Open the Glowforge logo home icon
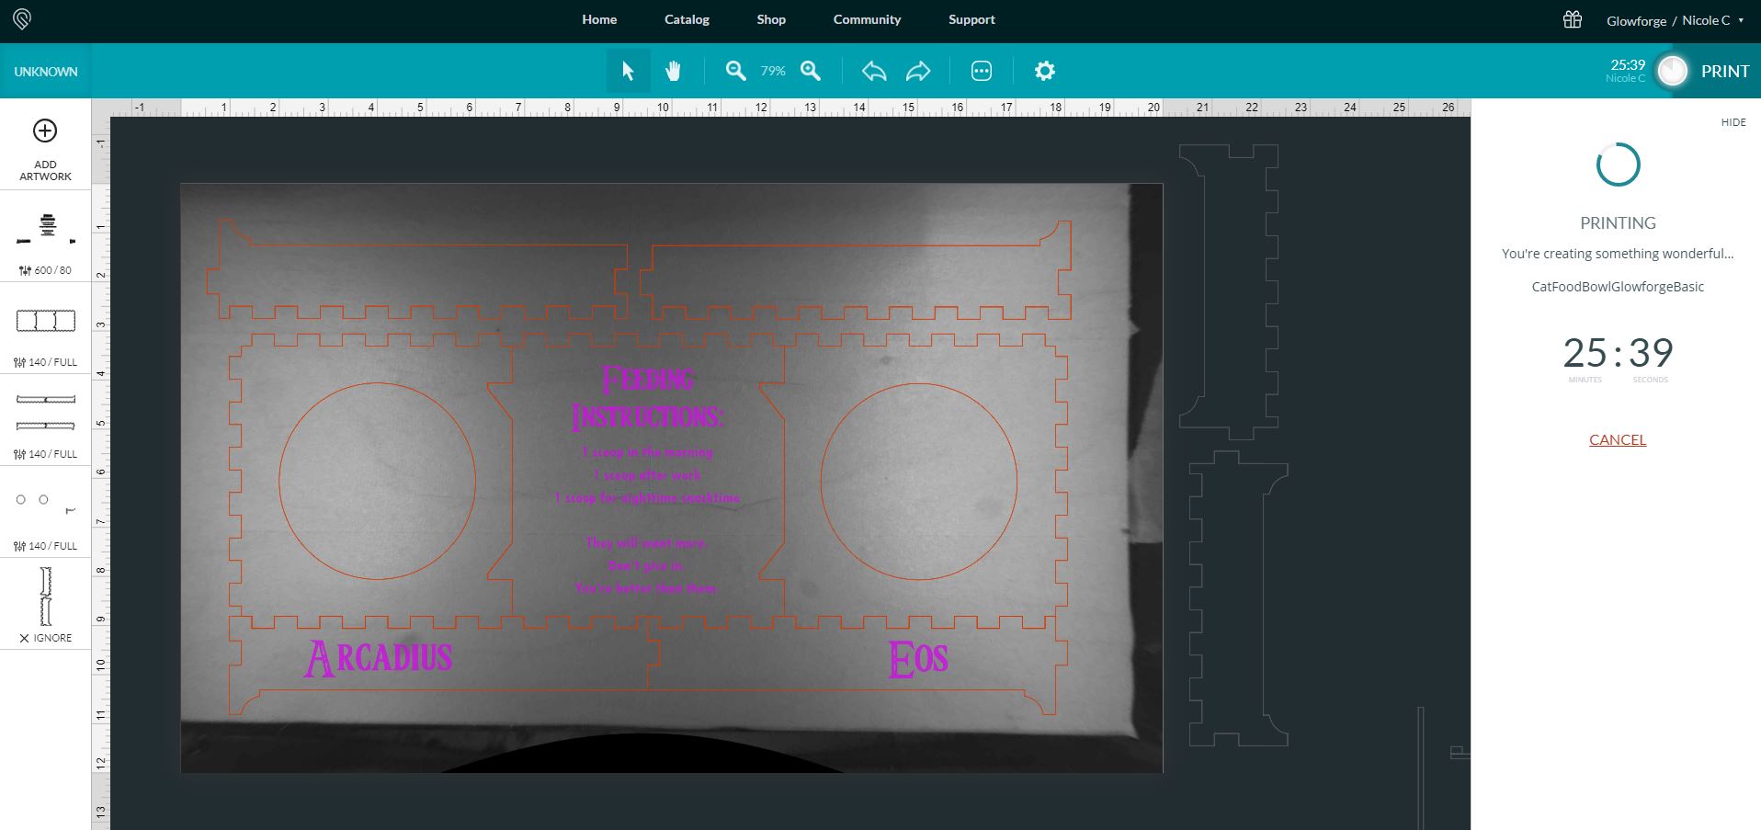This screenshot has width=1761, height=830. click(x=22, y=19)
